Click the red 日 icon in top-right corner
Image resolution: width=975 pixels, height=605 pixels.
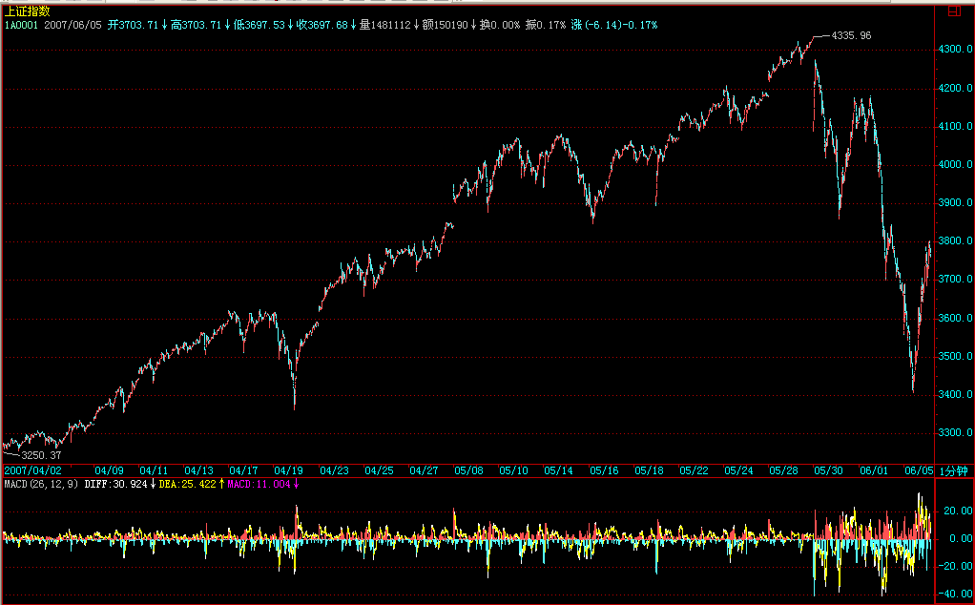[955, 12]
